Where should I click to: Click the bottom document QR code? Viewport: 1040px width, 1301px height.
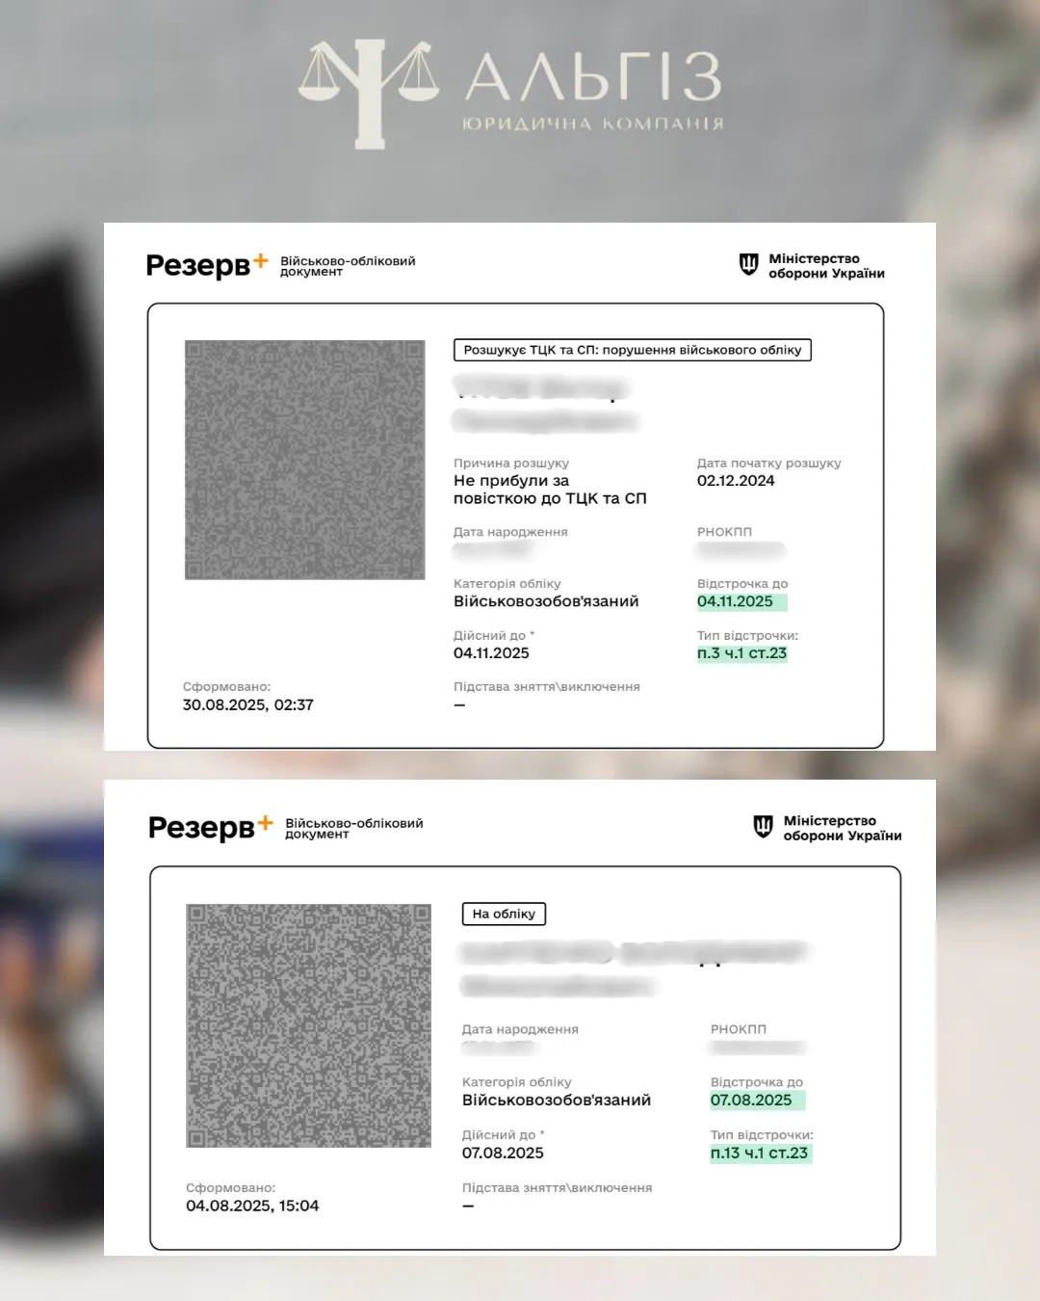click(x=308, y=1025)
